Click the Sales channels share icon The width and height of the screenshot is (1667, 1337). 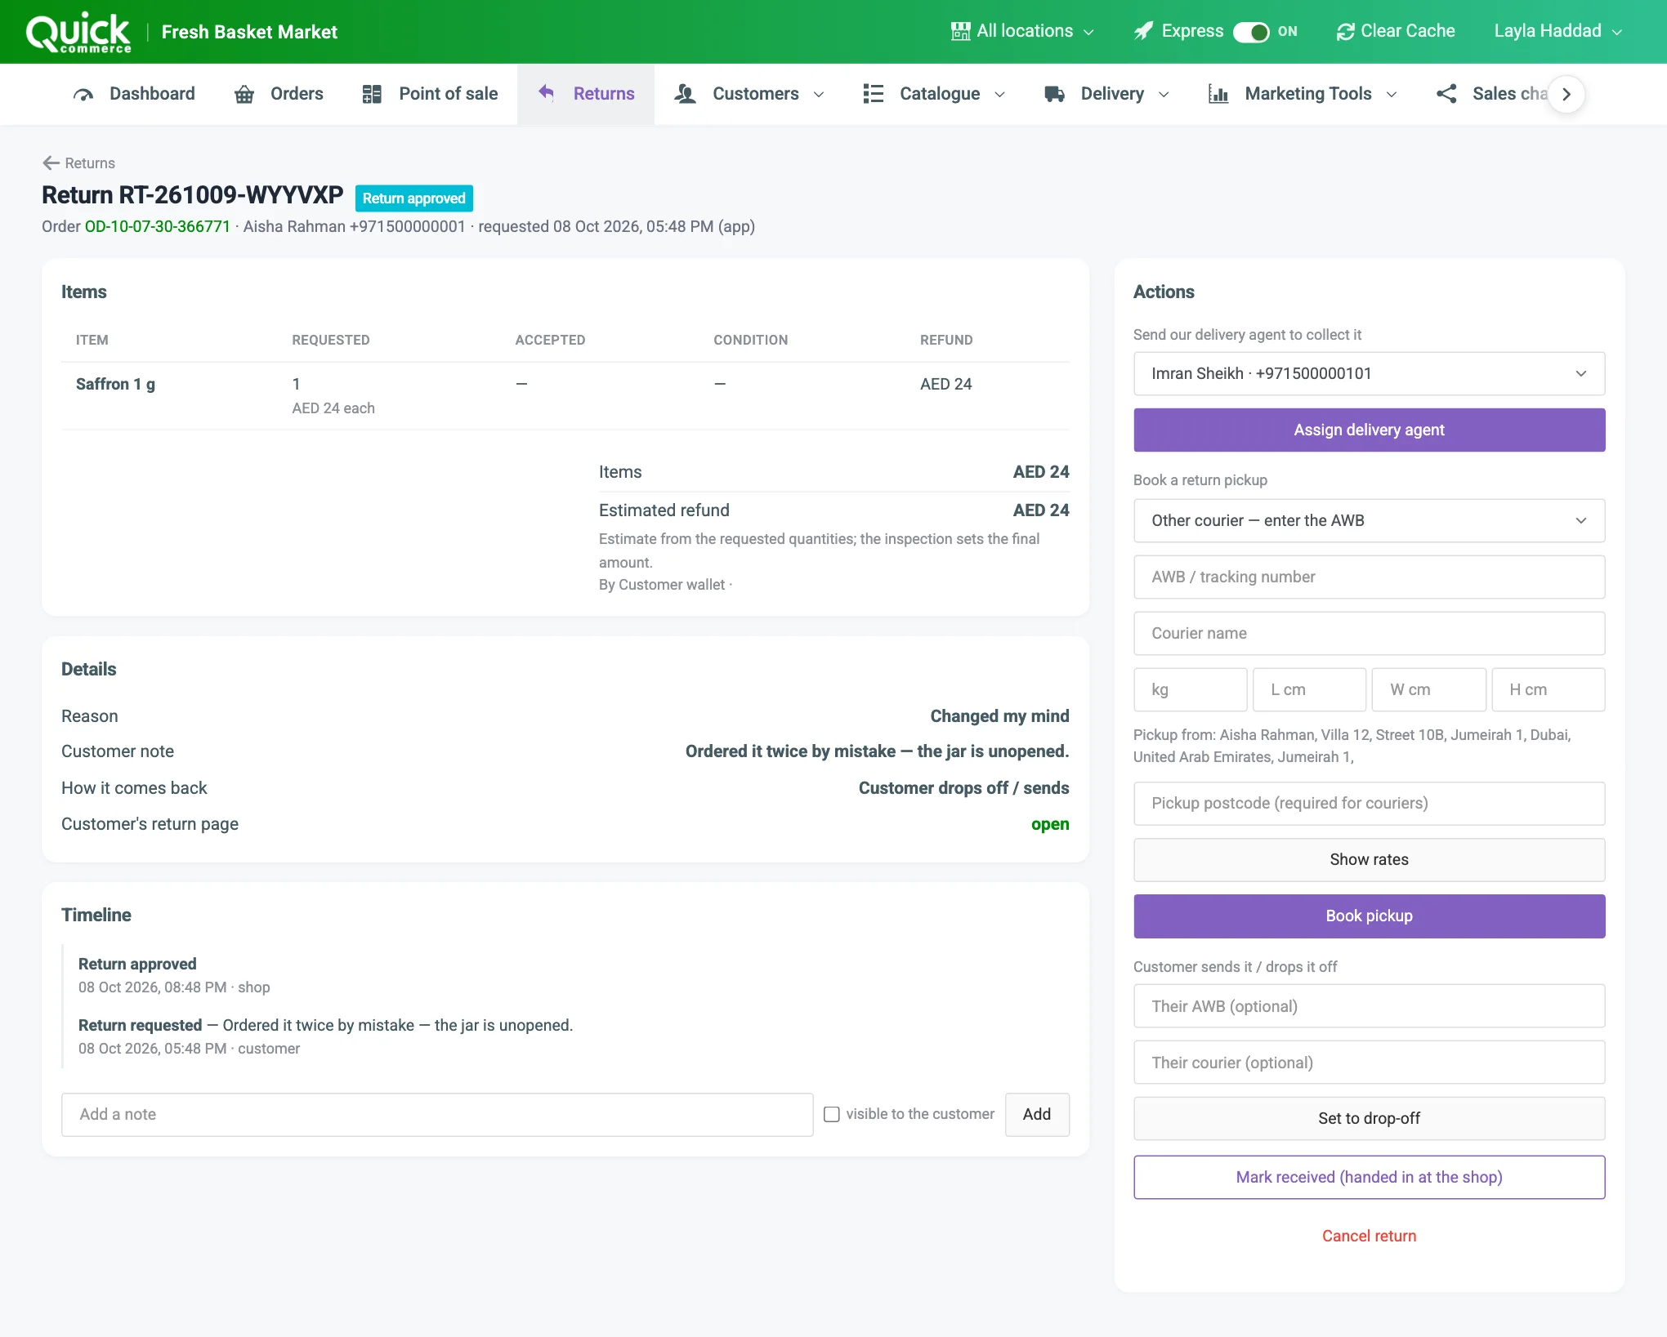point(1446,95)
